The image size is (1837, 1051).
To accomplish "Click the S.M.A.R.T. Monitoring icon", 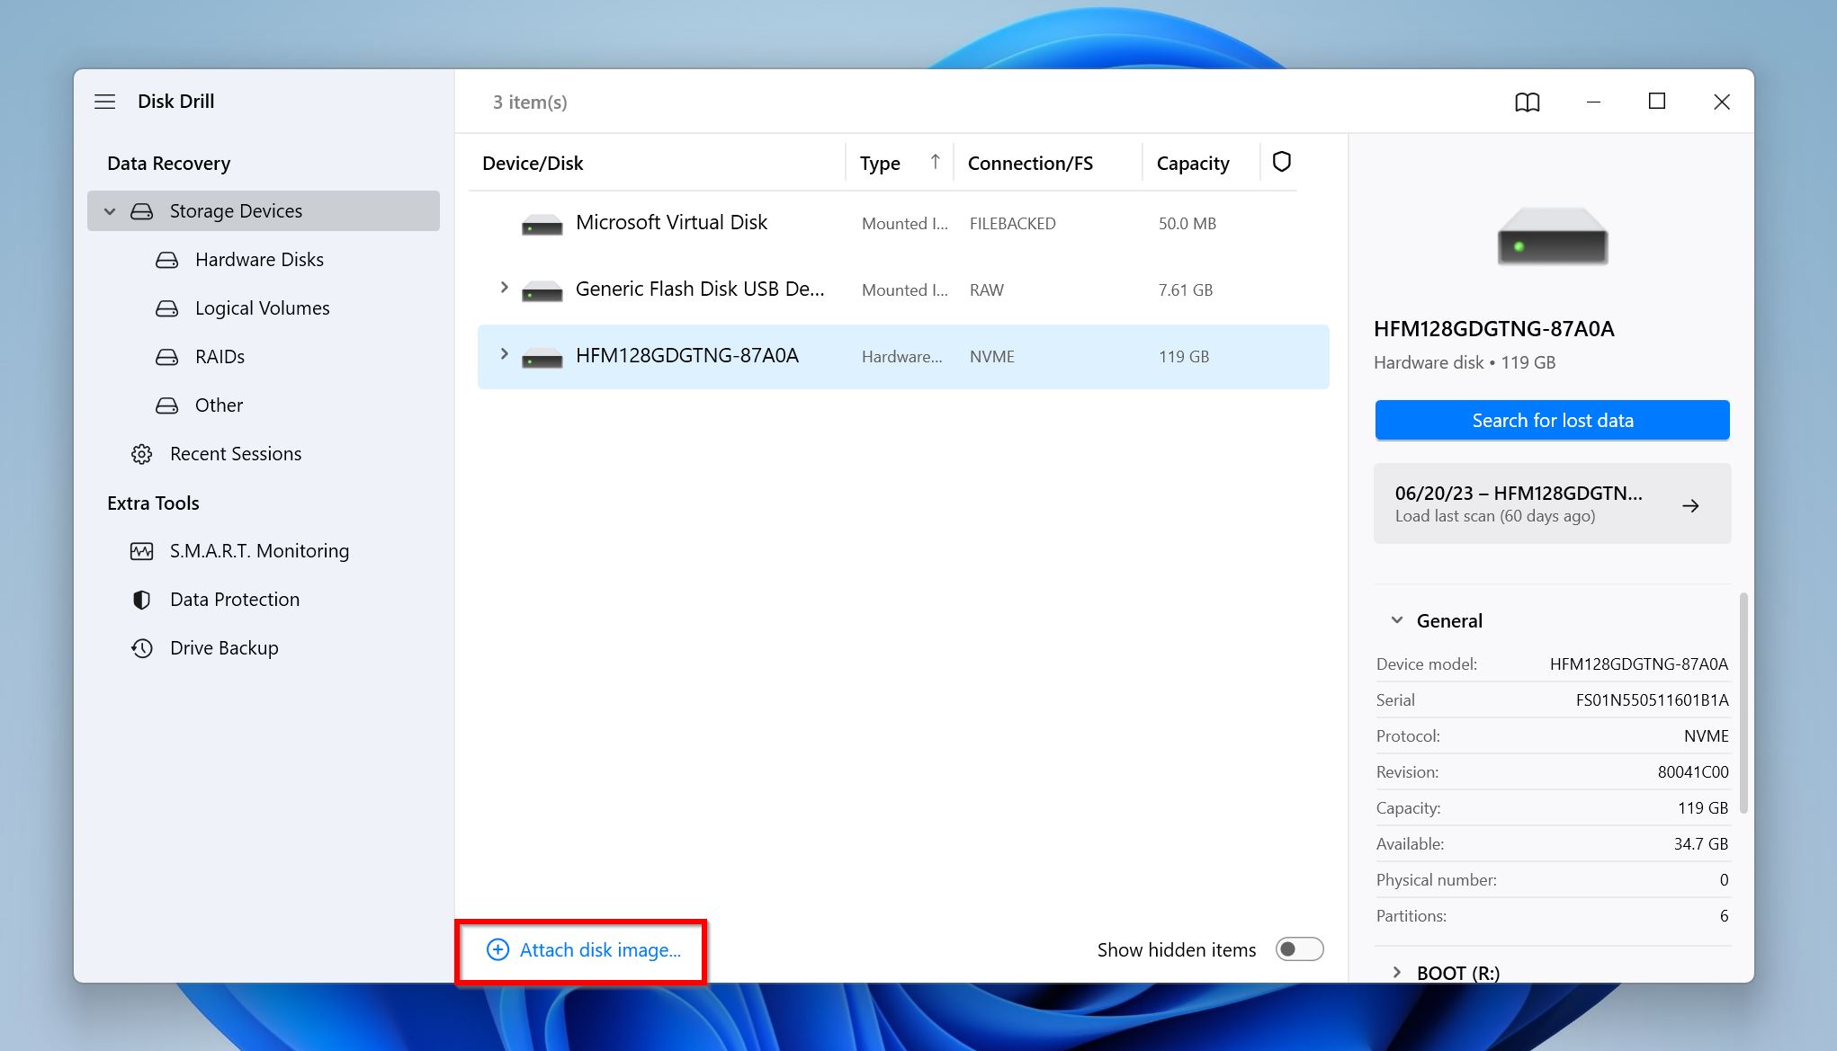I will (142, 549).
